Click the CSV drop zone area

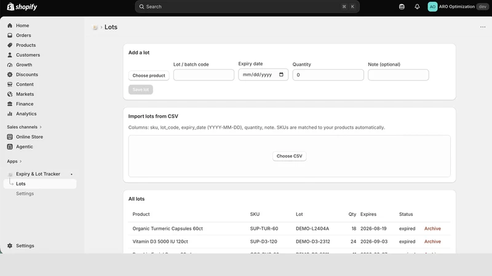[289, 156]
